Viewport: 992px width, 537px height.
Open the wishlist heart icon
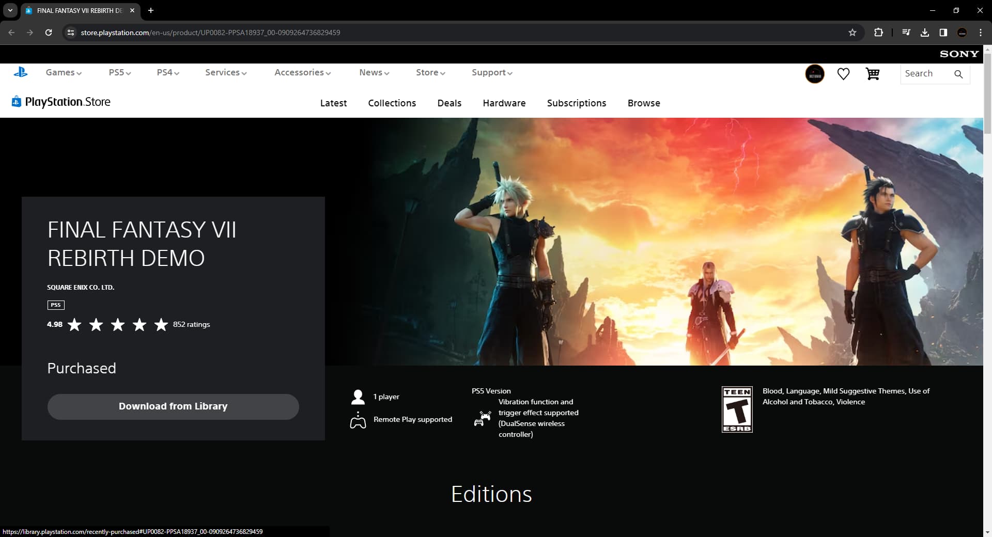coord(843,74)
